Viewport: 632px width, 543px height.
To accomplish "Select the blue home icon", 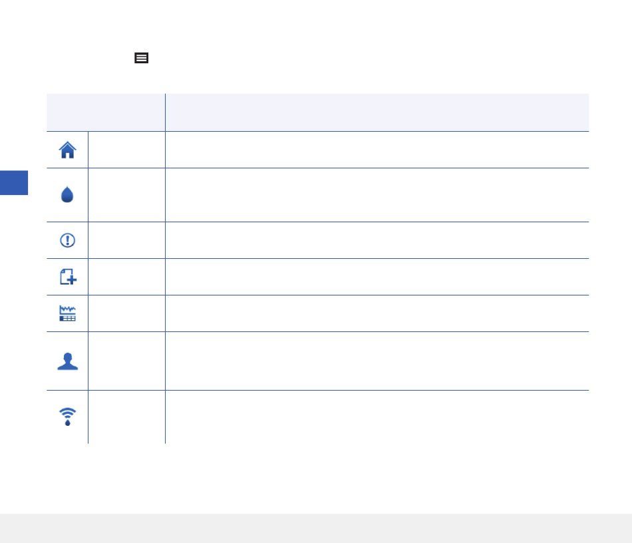I will click(67, 150).
